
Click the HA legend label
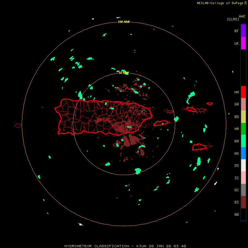(x=236, y=92)
